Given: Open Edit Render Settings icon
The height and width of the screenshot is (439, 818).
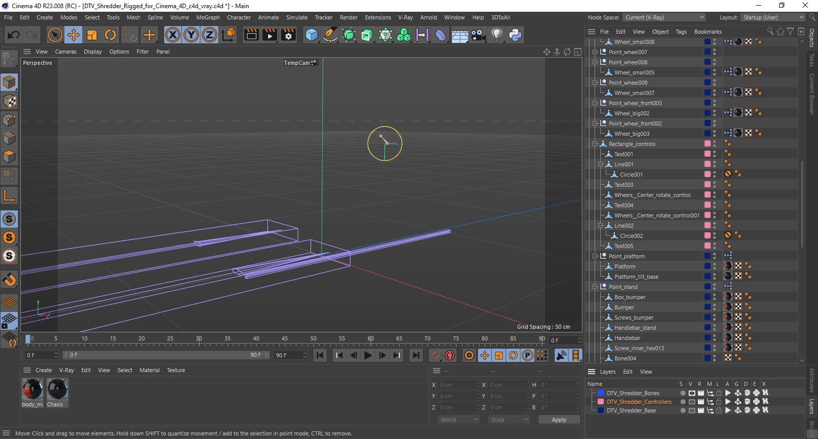Looking at the screenshot, I should 289,35.
